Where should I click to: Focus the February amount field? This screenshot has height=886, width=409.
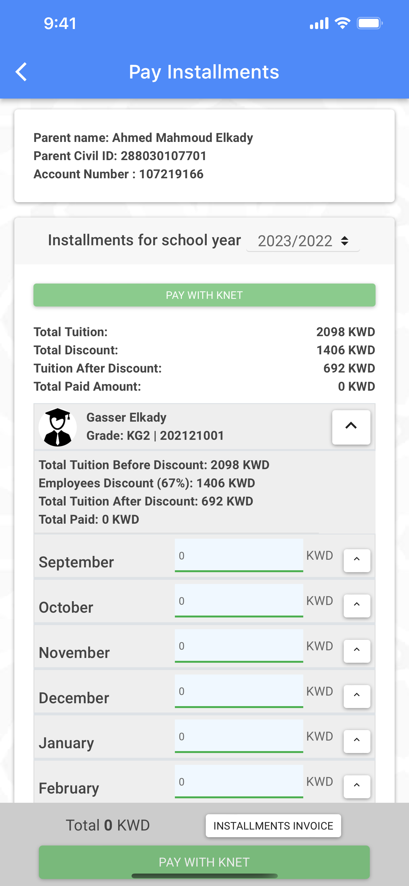(239, 781)
